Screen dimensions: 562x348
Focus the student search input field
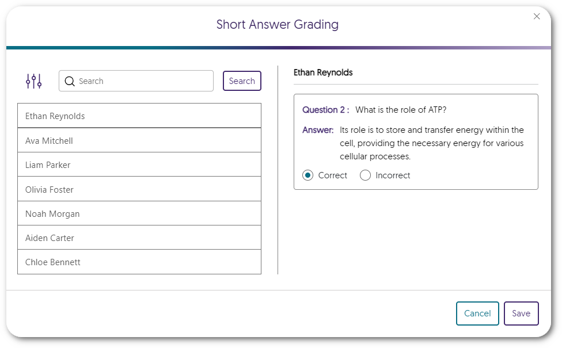point(144,81)
